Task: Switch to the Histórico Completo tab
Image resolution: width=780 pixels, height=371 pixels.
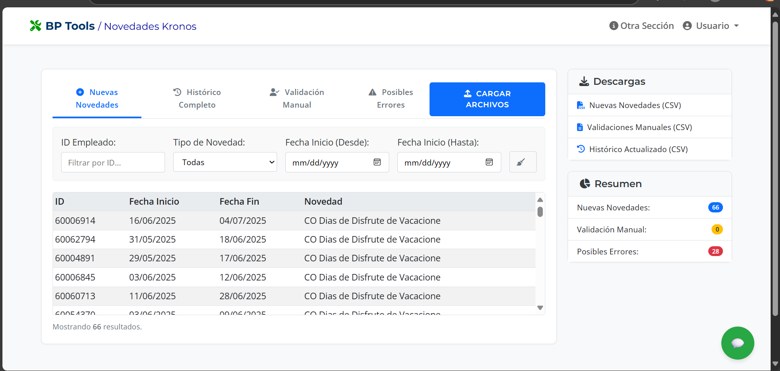Action: [x=197, y=98]
